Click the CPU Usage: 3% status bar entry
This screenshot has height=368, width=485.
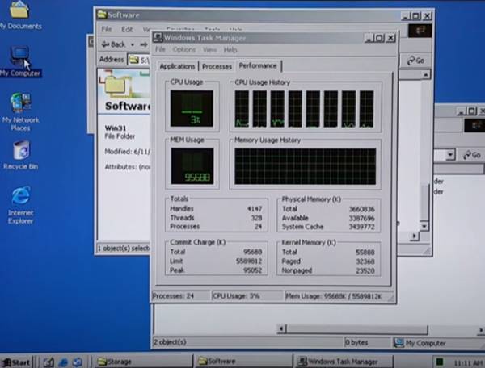247,296
